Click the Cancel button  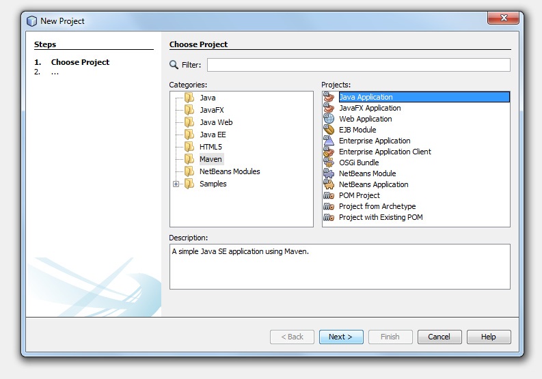tap(439, 337)
